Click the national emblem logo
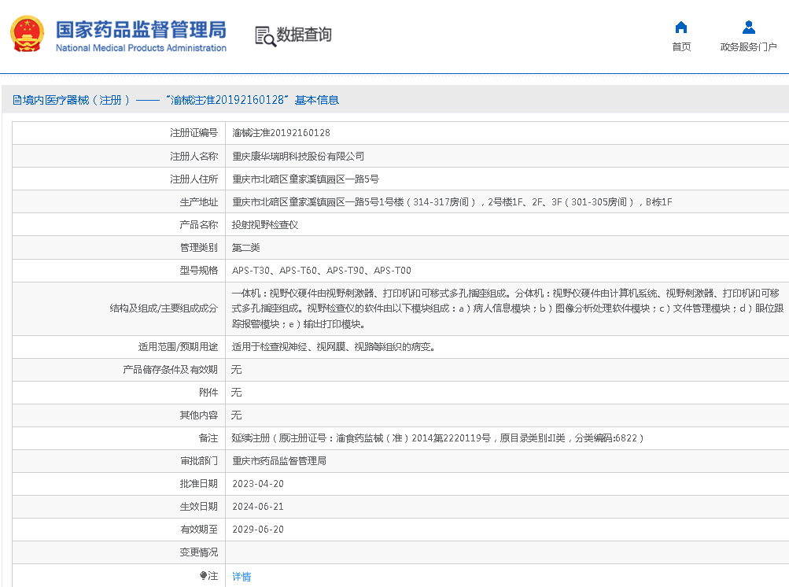Image resolution: width=789 pixels, height=587 pixels. coord(28,35)
